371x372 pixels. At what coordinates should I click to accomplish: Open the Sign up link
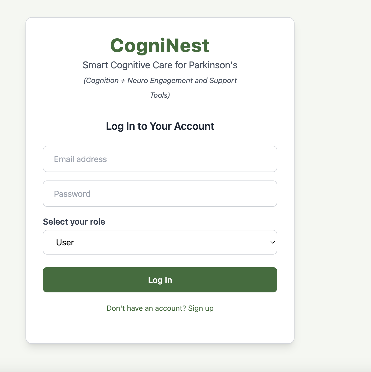(201, 308)
